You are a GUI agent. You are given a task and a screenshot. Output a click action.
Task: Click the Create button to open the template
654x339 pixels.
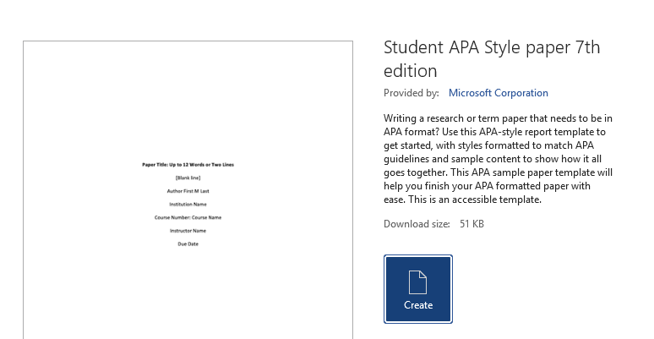pyautogui.click(x=418, y=289)
